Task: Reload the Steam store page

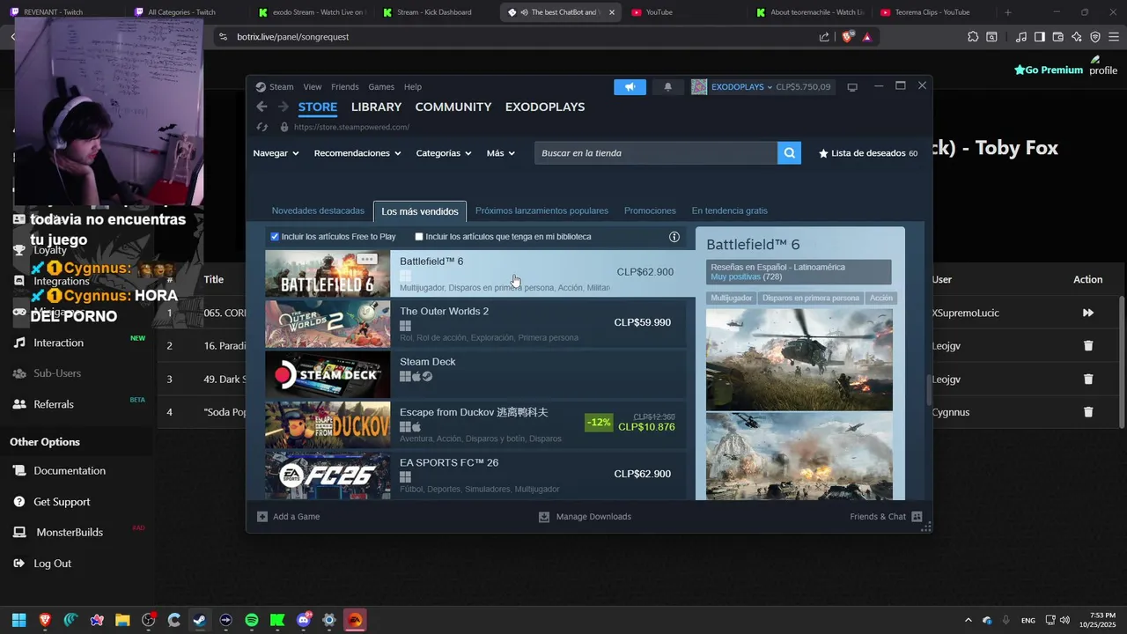Action: (x=261, y=127)
